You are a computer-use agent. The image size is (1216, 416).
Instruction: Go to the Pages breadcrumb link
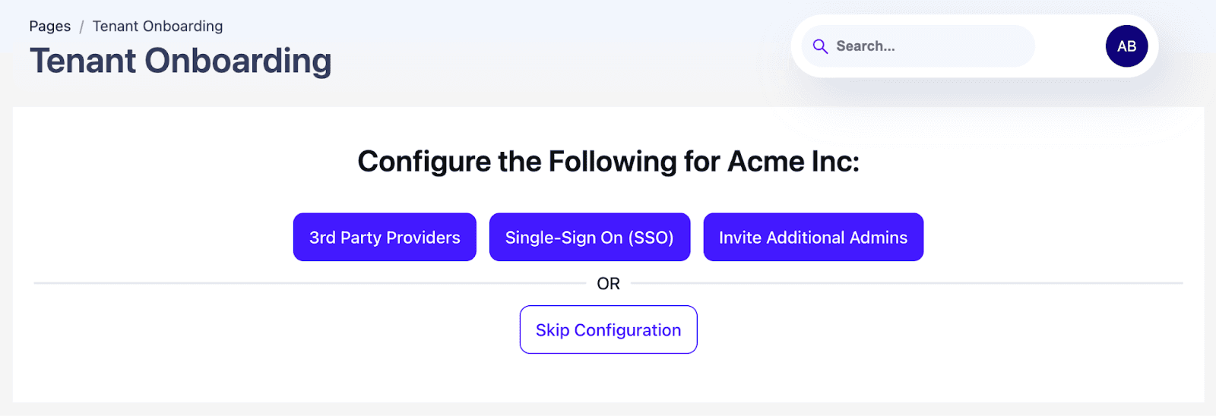[x=50, y=27]
